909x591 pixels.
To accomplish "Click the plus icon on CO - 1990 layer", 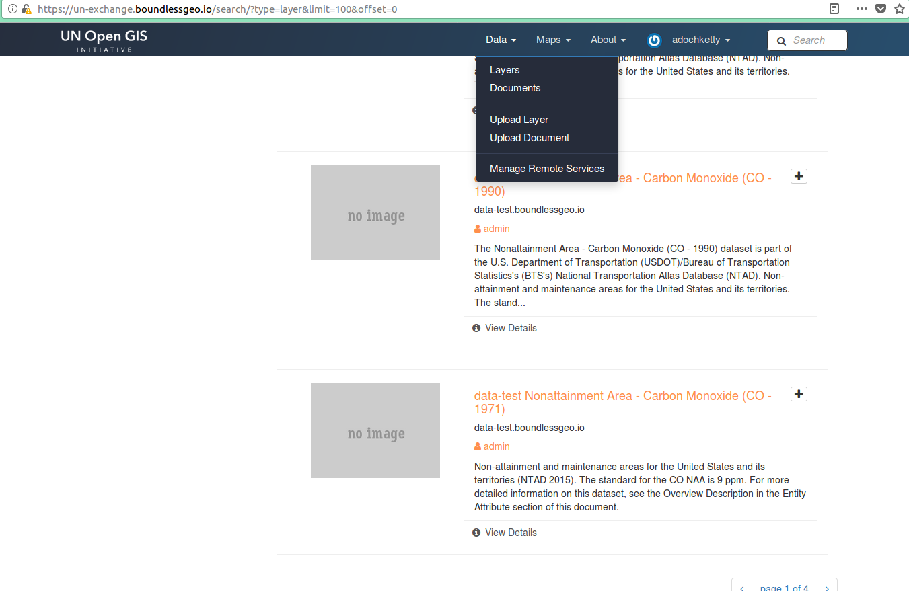I will (799, 176).
